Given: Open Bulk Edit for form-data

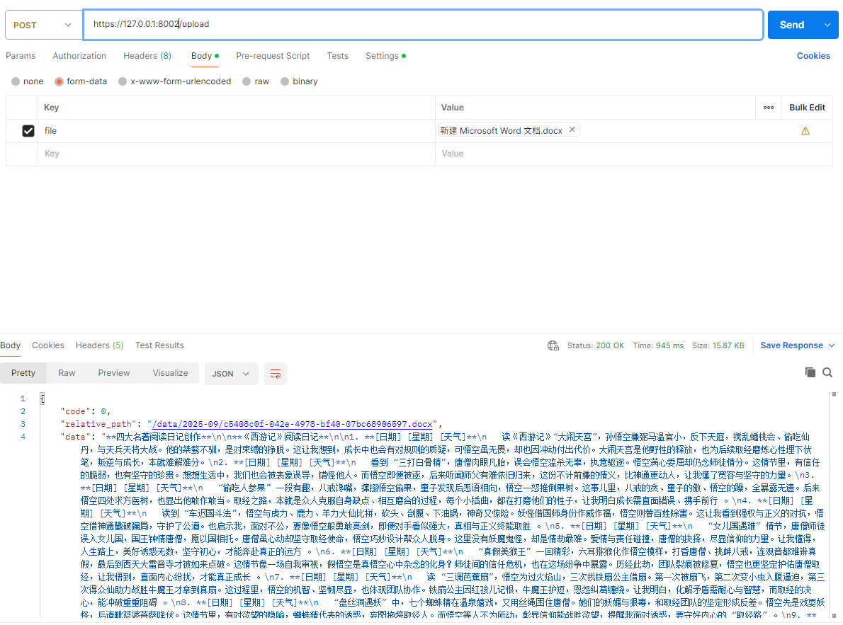Looking at the screenshot, I should point(807,108).
